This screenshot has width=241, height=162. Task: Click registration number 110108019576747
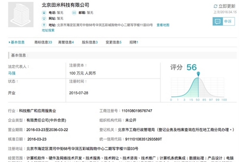point(137,111)
